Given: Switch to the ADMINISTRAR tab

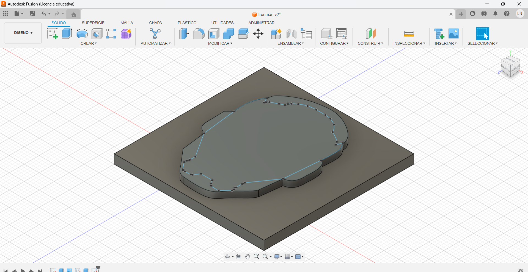Looking at the screenshot, I should (x=262, y=23).
